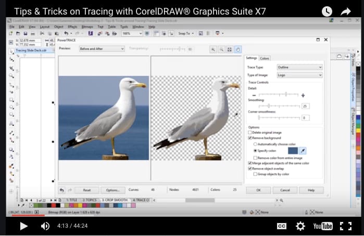Select the Pan hand tool in PowerTRACE

pyautogui.click(x=237, y=49)
